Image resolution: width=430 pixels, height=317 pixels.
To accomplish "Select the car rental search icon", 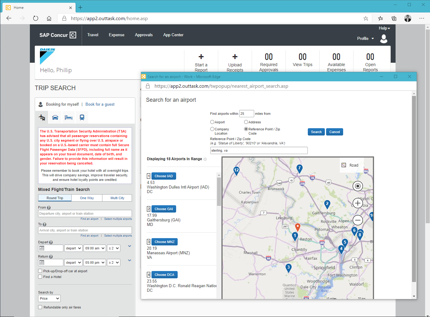I will click(55, 118).
